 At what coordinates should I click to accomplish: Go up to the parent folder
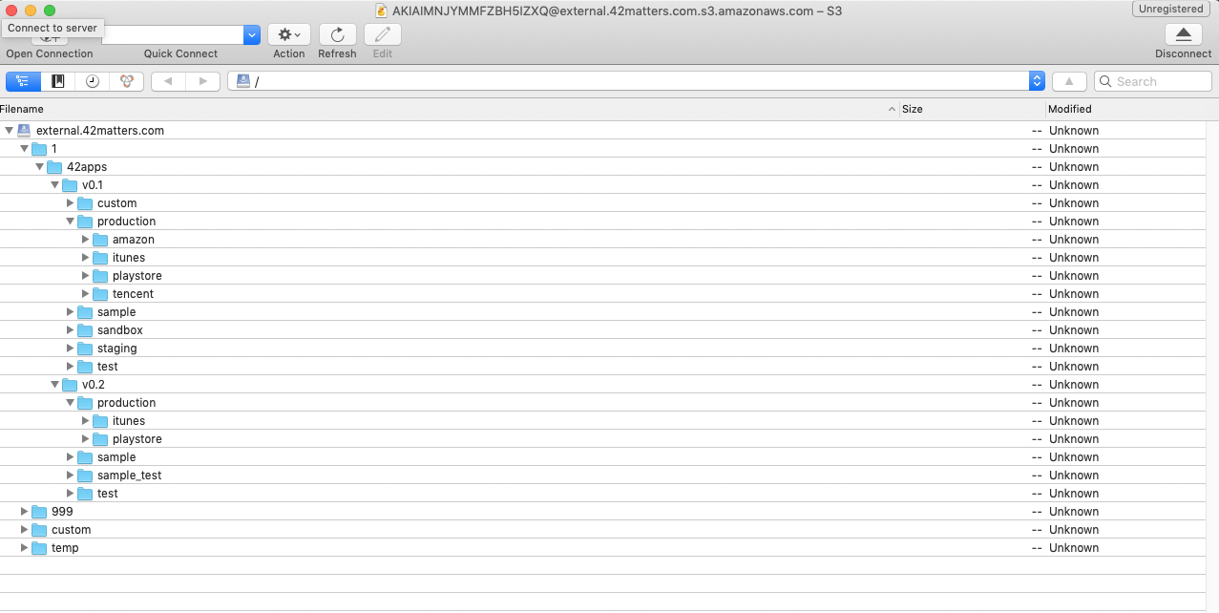(x=1069, y=81)
